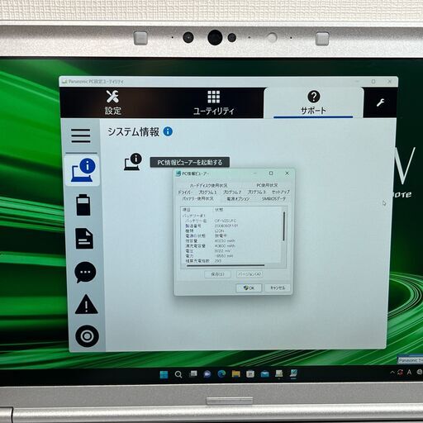
Task: Switch to the 電源オプション tab
Action: (238, 198)
